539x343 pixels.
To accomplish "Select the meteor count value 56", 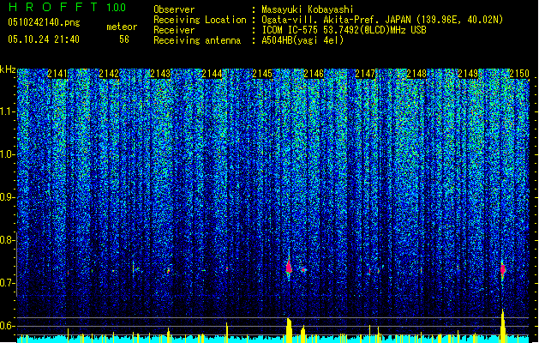I will coord(124,39).
